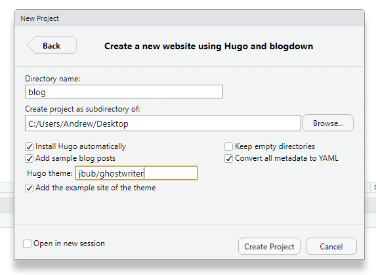This screenshot has height=275, width=376.
Task: Enable Open in new session
Action: [x=27, y=244]
